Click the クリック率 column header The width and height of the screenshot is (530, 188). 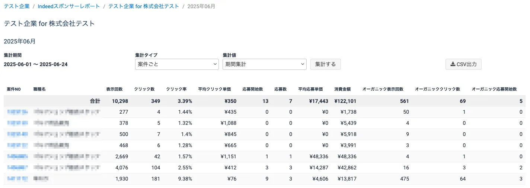point(176,90)
